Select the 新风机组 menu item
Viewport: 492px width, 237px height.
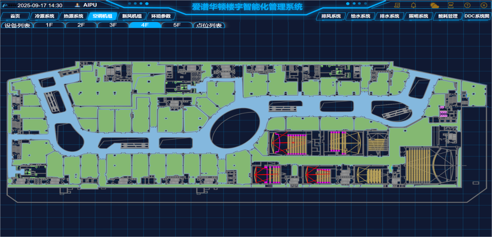coord(132,16)
